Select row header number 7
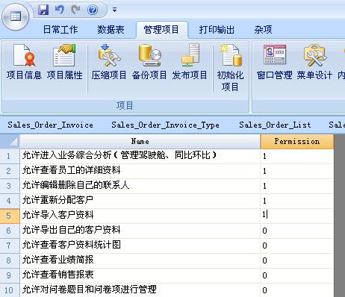 [x=10, y=246]
